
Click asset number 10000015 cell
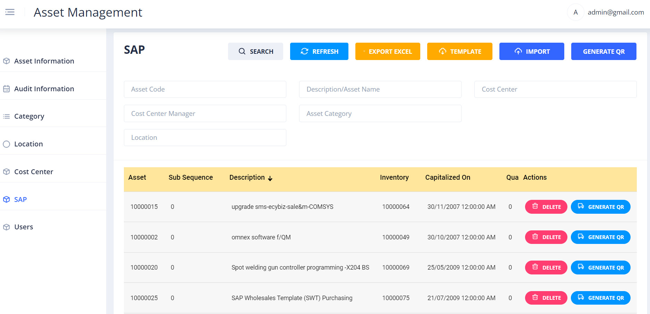point(144,207)
